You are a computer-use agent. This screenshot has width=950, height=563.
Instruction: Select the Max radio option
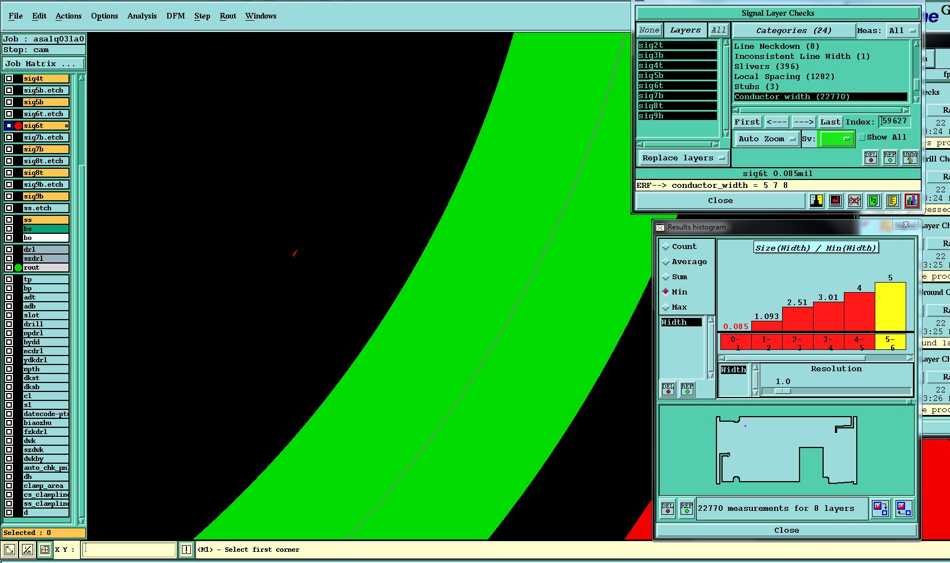(x=666, y=307)
